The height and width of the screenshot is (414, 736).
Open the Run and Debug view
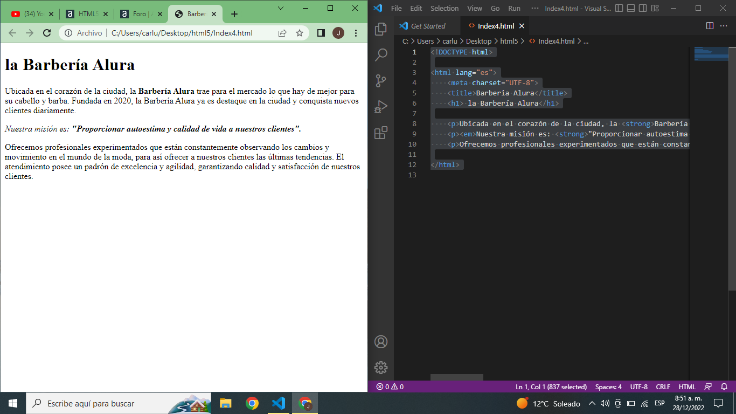click(381, 107)
